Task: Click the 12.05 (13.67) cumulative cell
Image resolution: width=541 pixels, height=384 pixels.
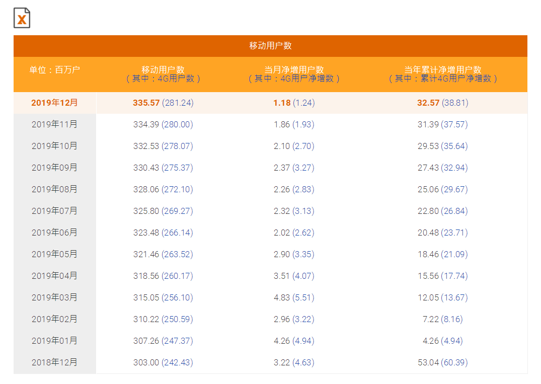Action: [x=442, y=297]
